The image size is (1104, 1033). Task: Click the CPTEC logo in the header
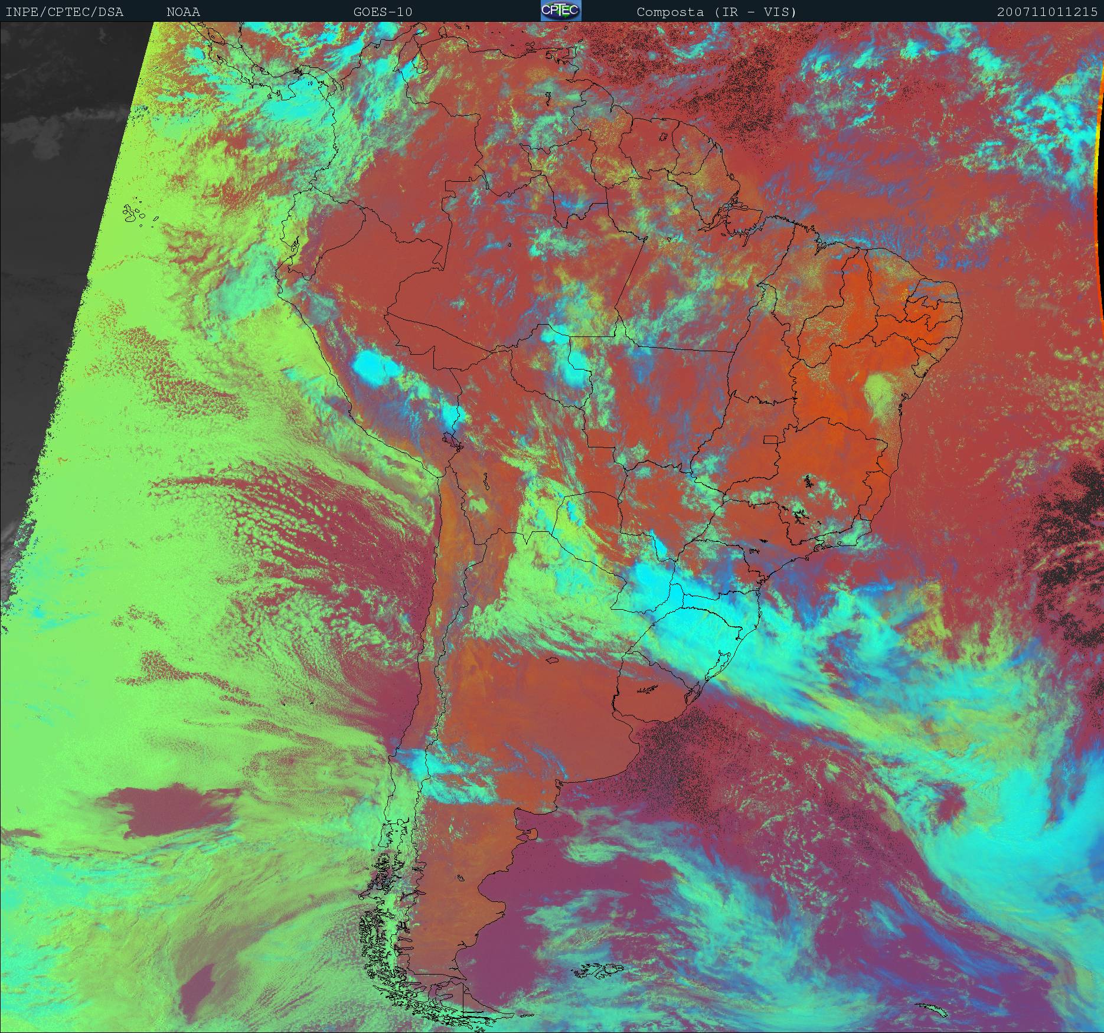561,11
